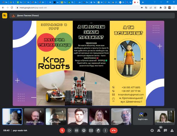Select Денис Павлюк participant tile

[12, 116]
